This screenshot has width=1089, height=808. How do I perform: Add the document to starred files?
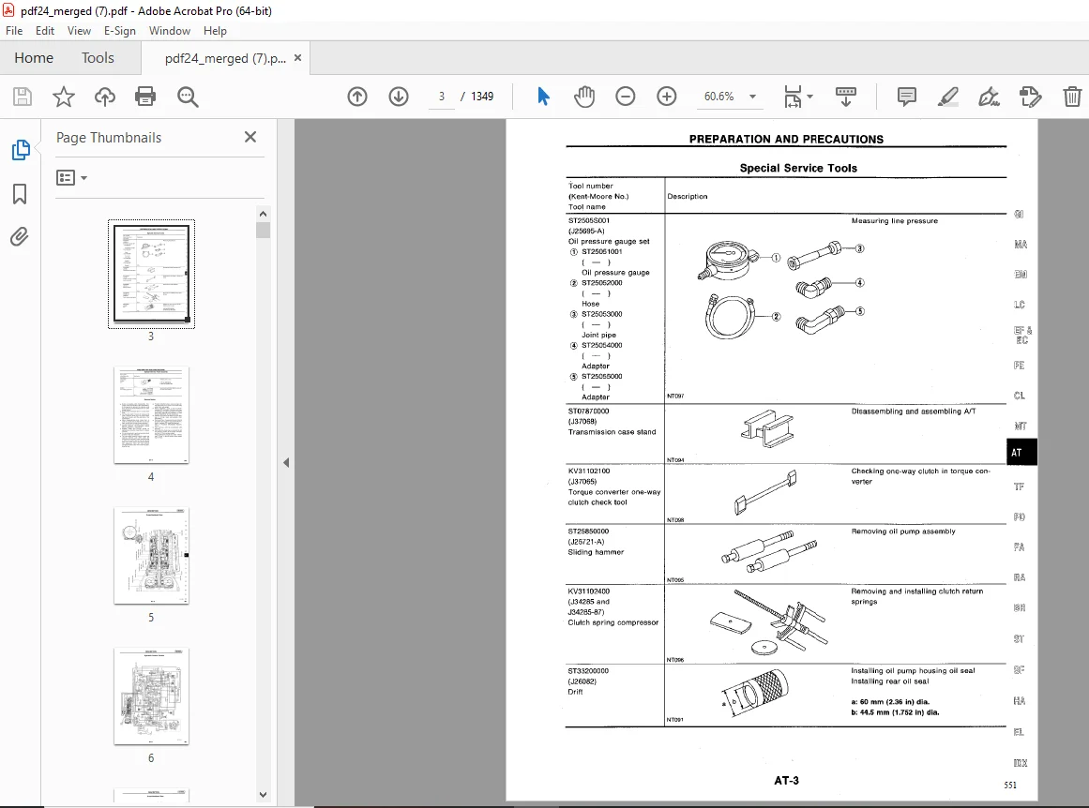(63, 97)
